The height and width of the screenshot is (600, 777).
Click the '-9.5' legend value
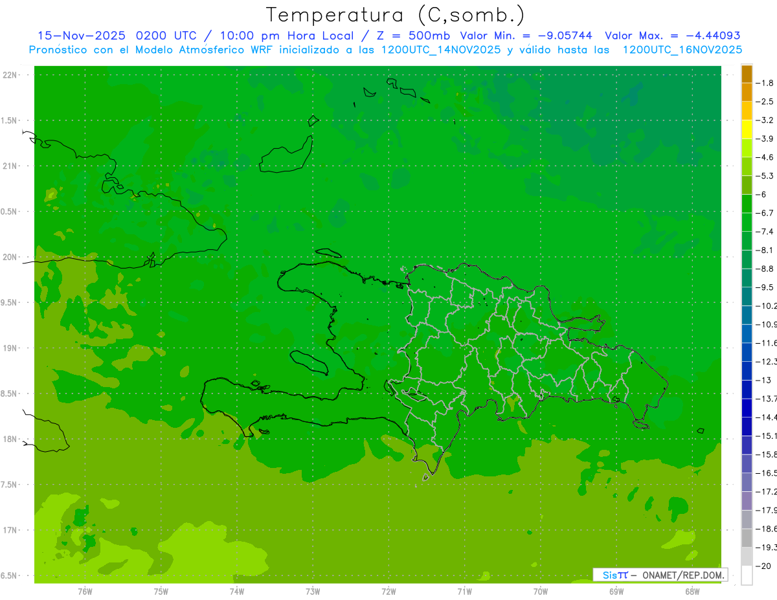(766, 287)
